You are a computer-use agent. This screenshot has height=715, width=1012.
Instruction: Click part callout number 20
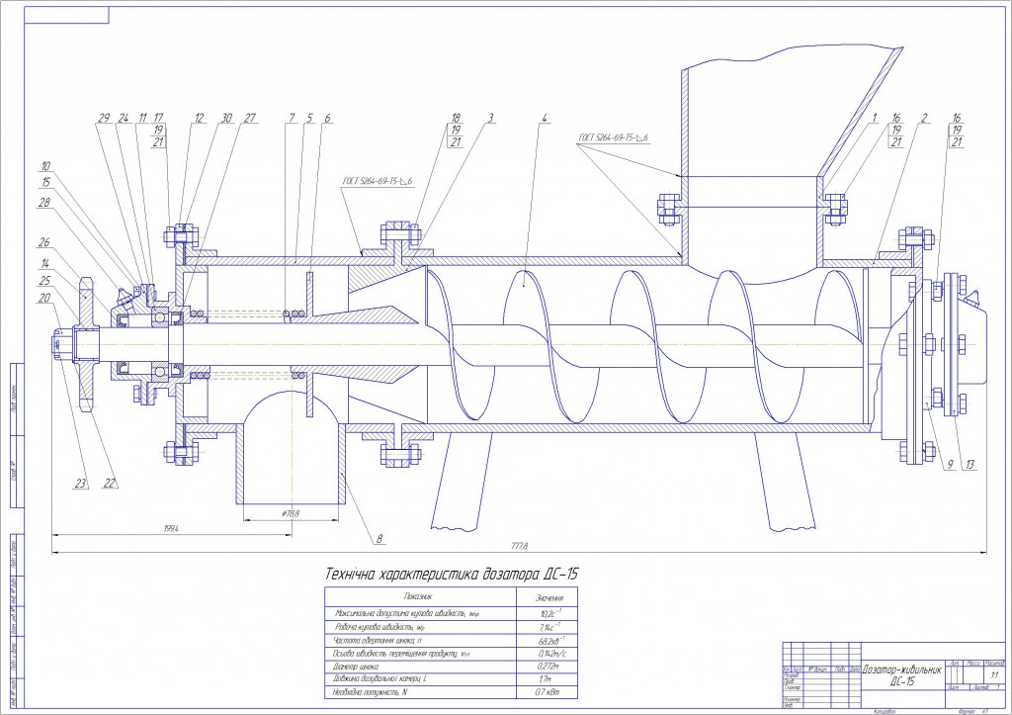click(x=44, y=299)
